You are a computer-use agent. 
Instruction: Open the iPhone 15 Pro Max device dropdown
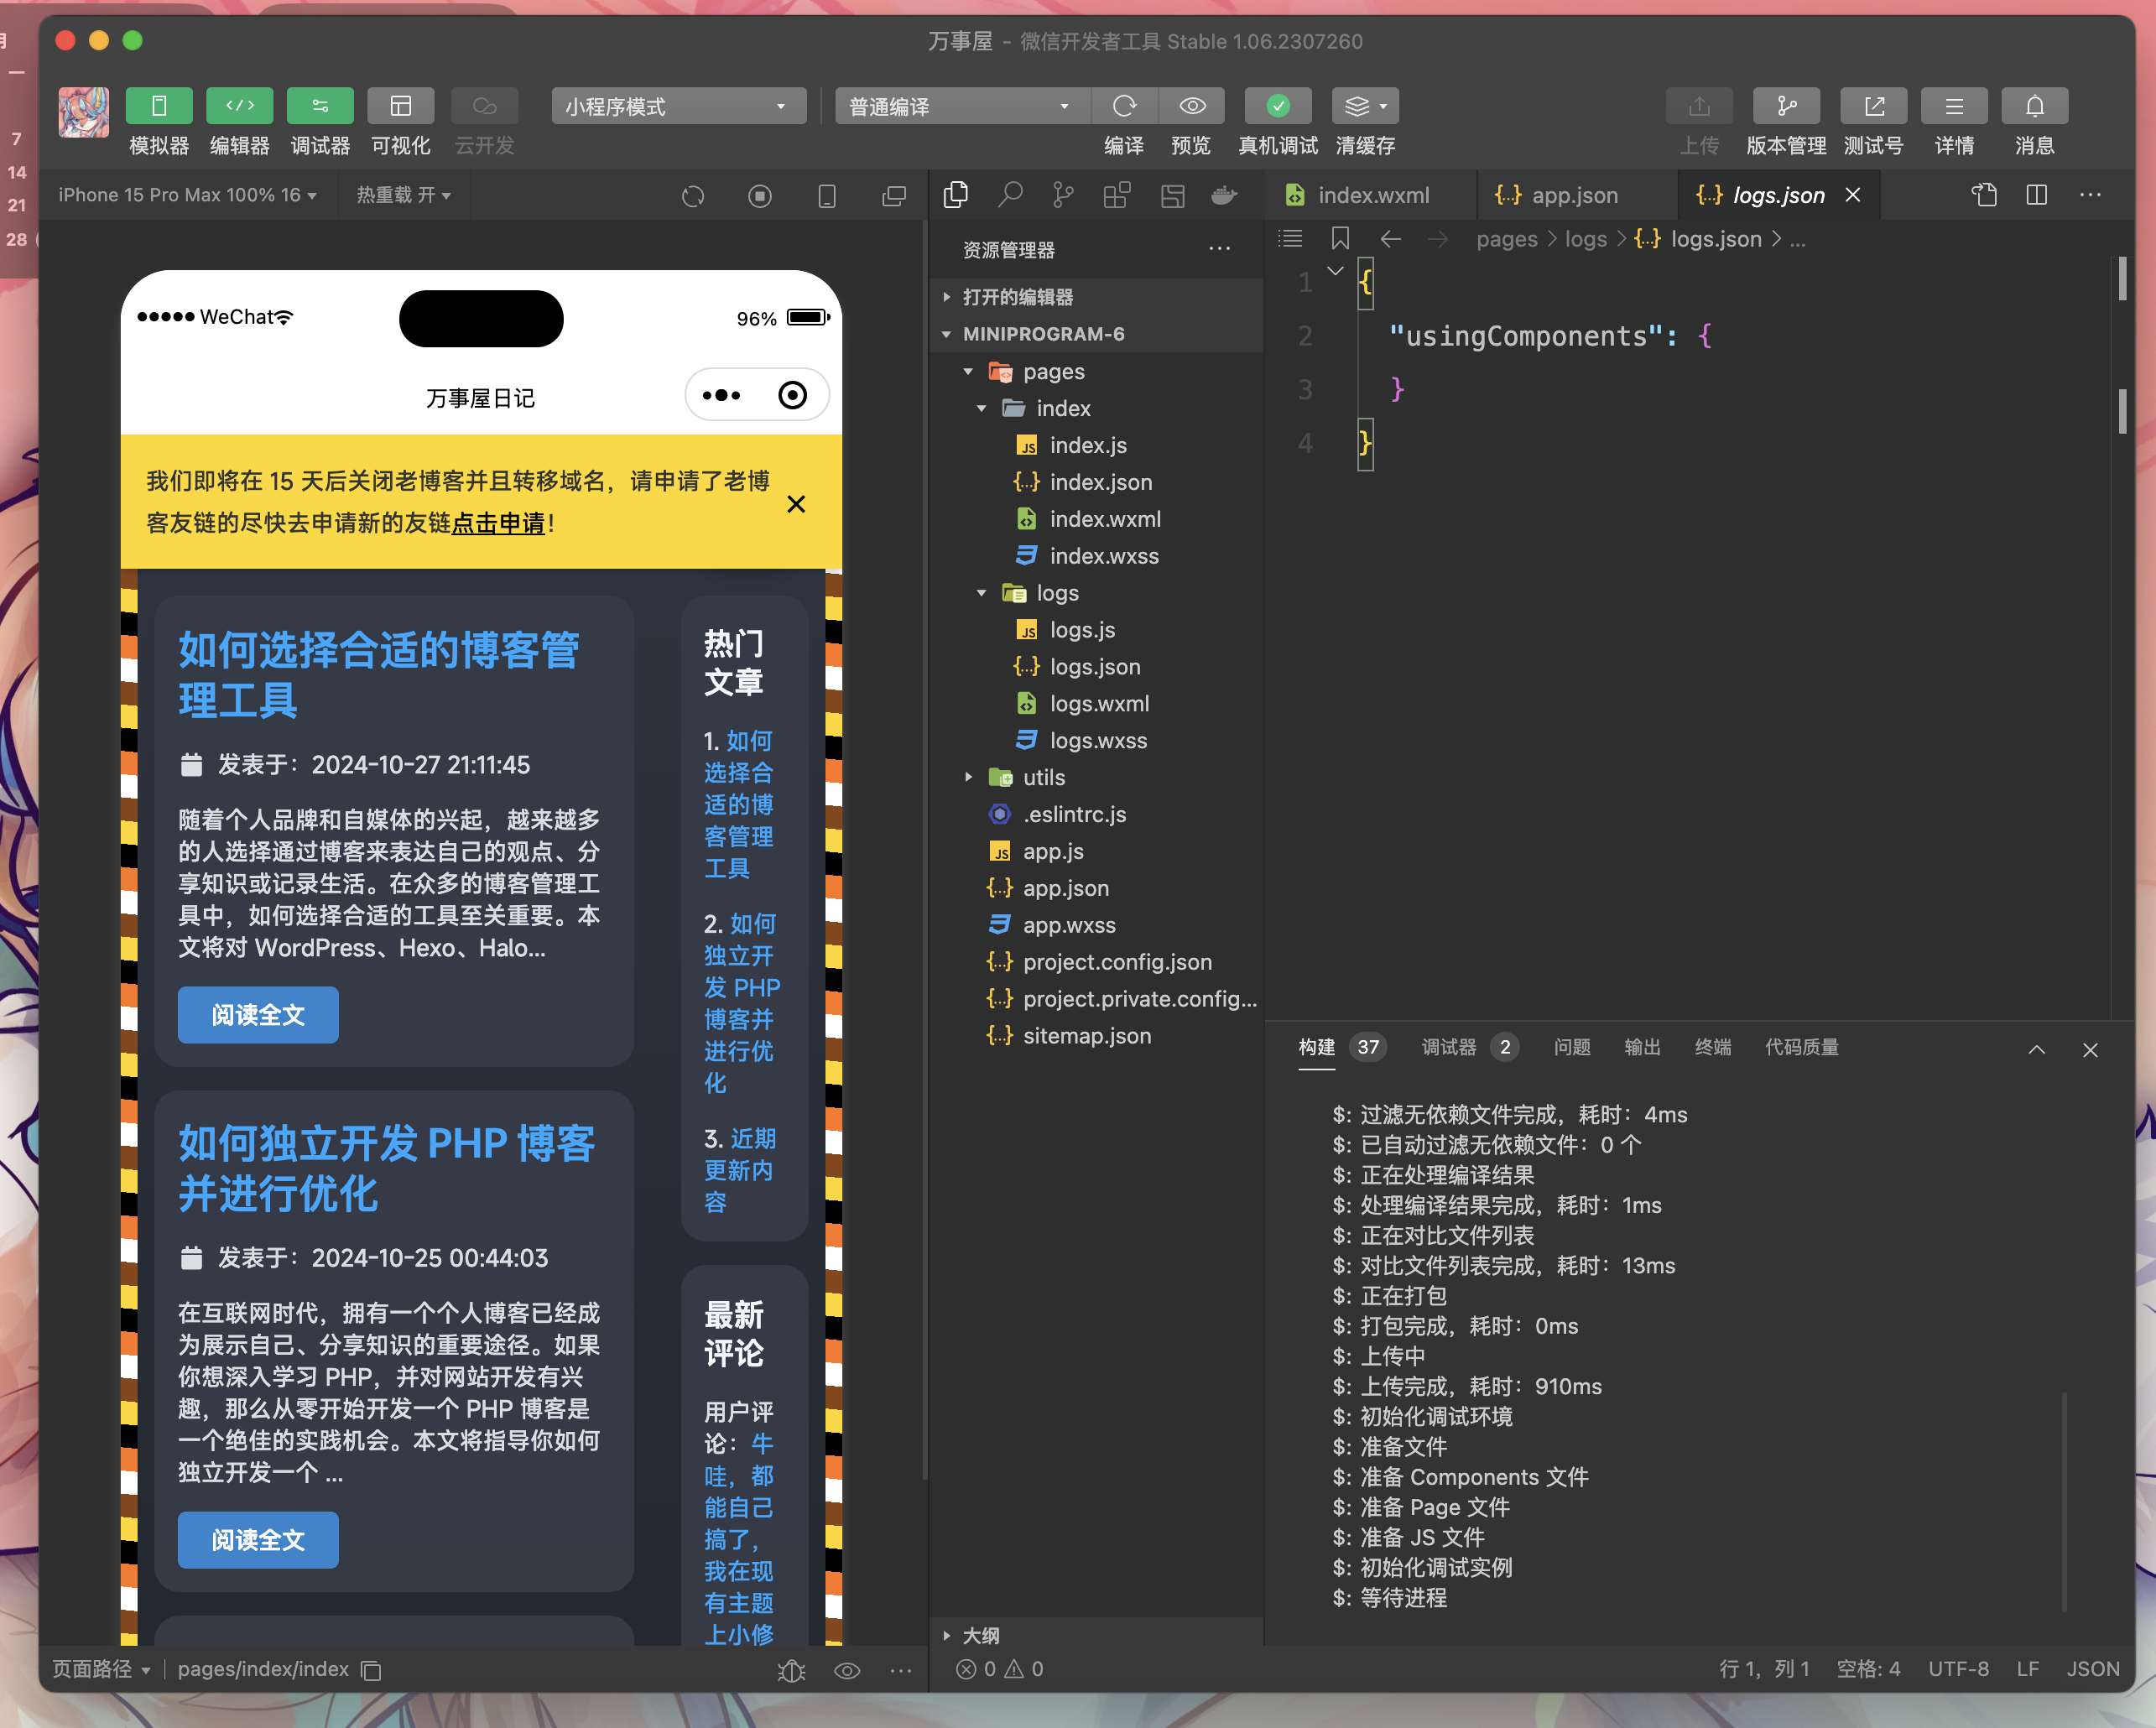coord(187,195)
